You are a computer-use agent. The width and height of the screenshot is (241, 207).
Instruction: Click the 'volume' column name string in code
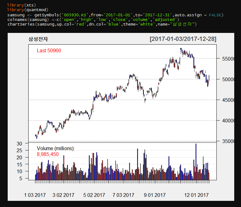[x=140, y=20]
